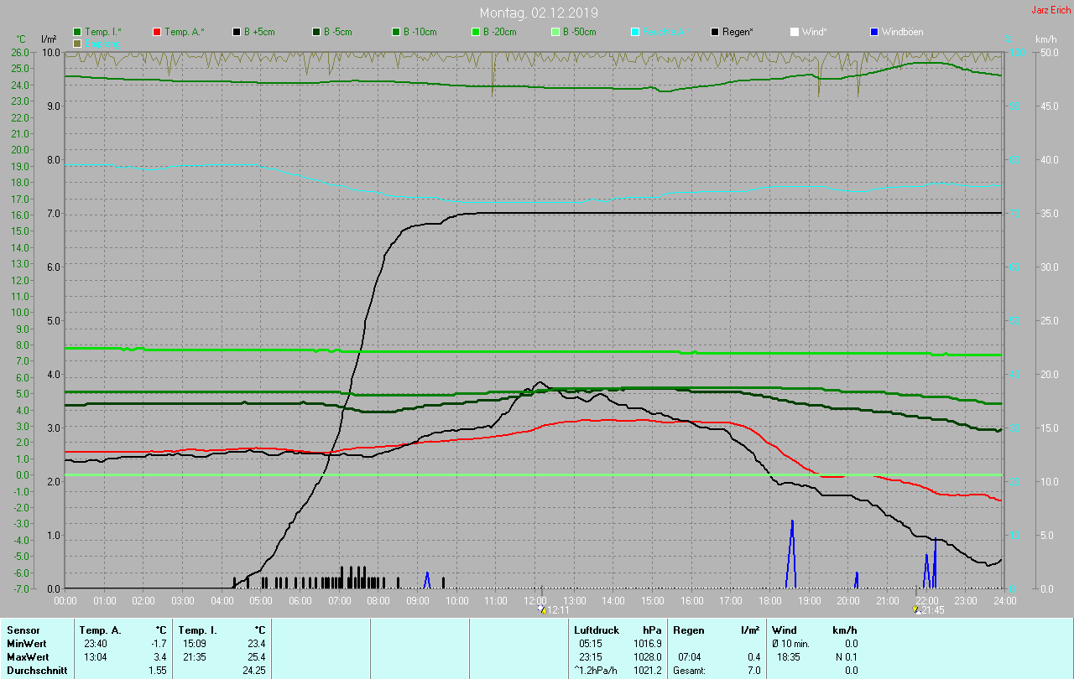Select the red Temp. A. legend swatch
The height and width of the screenshot is (679, 1074).
(157, 32)
